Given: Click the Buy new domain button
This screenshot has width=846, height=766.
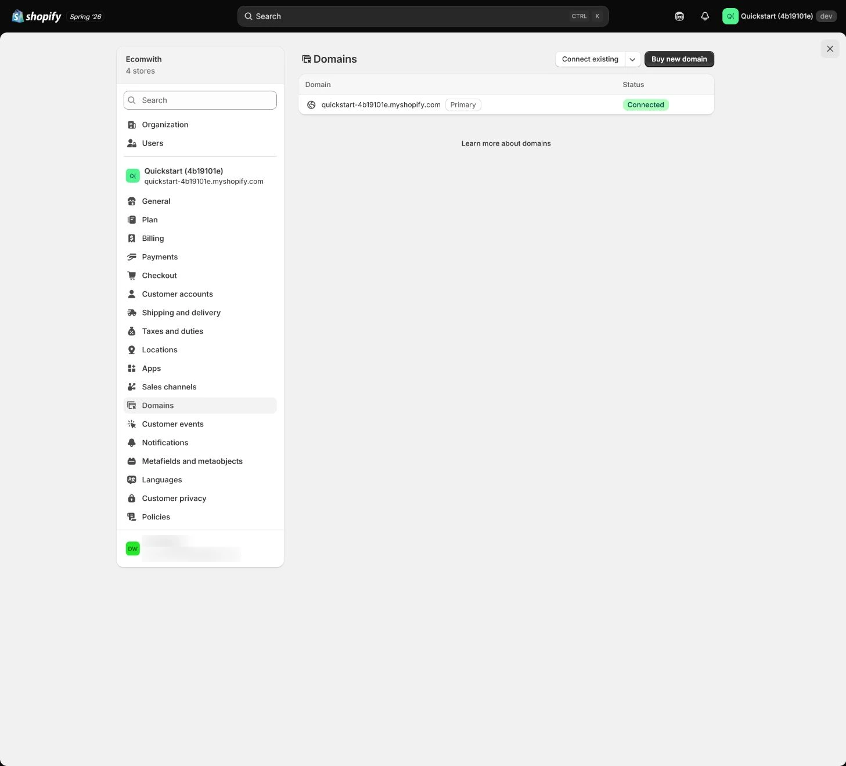Looking at the screenshot, I should pos(679,59).
